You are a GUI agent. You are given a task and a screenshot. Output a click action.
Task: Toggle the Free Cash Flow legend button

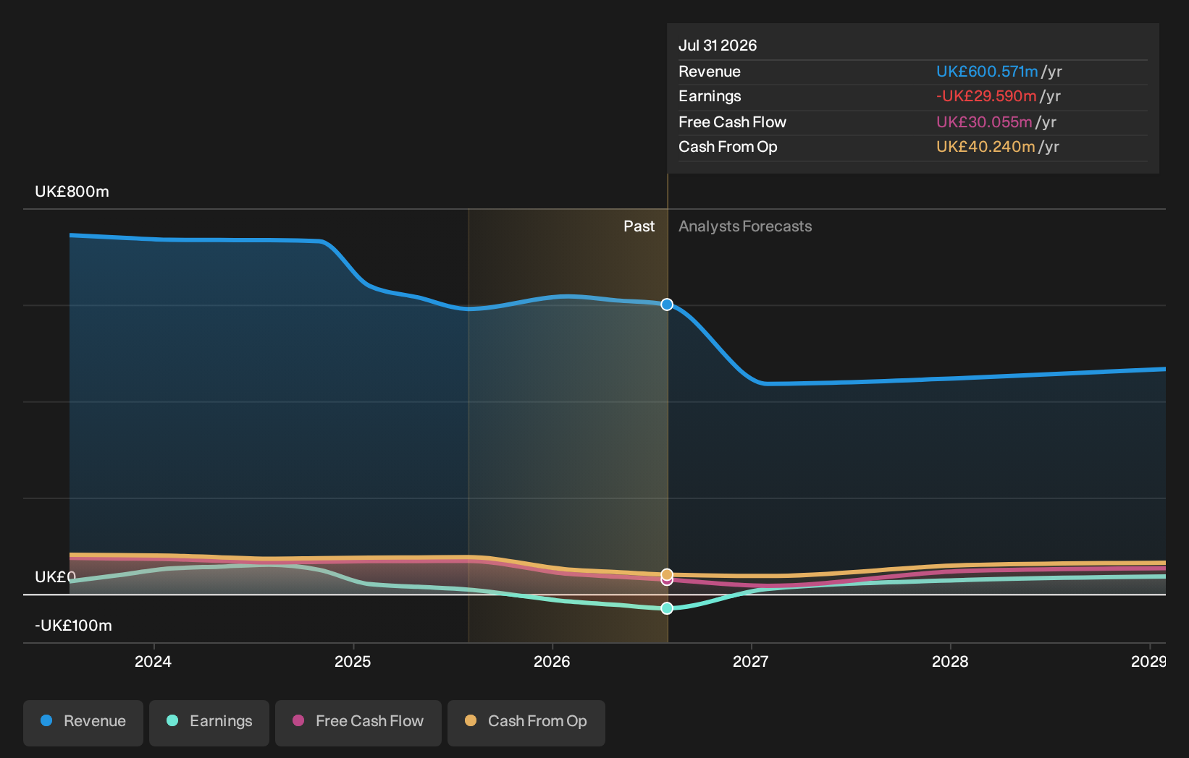pos(358,723)
